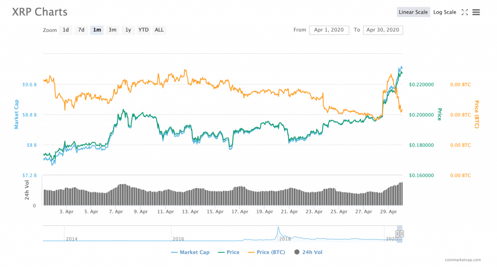Hide Price (BTC) series in legend
This screenshot has width=497, height=270.
(266, 252)
